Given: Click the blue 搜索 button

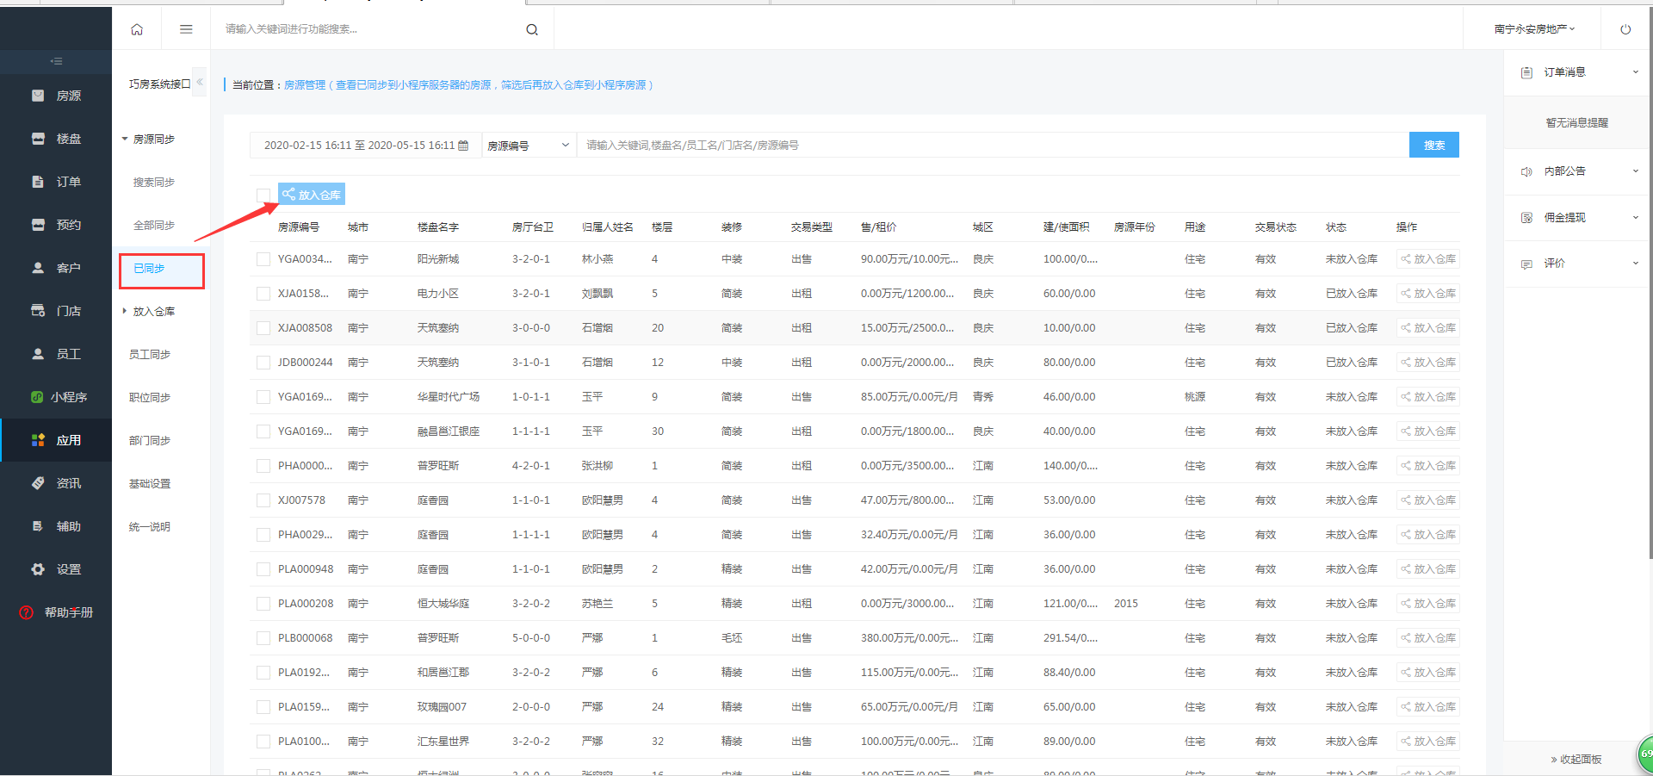Looking at the screenshot, I should click(1433, 146).
